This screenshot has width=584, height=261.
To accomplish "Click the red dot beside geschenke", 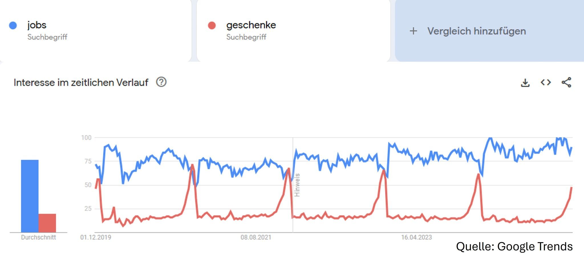I will 212,26.
